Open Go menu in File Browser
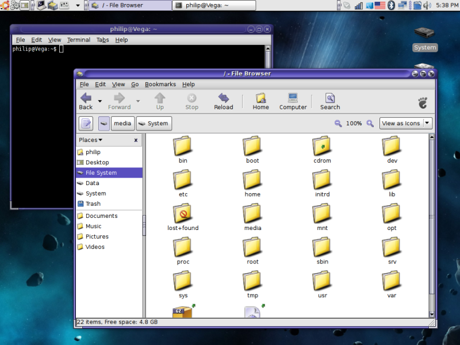Viewport: 460px width, 345px height. 135,85
